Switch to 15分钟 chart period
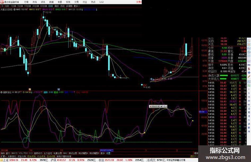The width and height of the screenshot is (251, 162). coord(27,6)
